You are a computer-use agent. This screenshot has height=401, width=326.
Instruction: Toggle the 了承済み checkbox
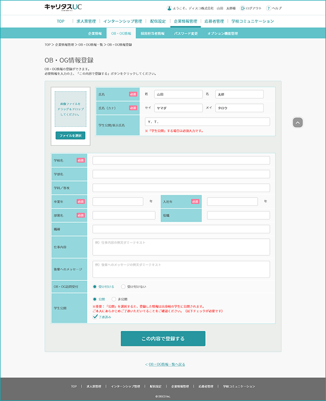(x=95, y=317)
